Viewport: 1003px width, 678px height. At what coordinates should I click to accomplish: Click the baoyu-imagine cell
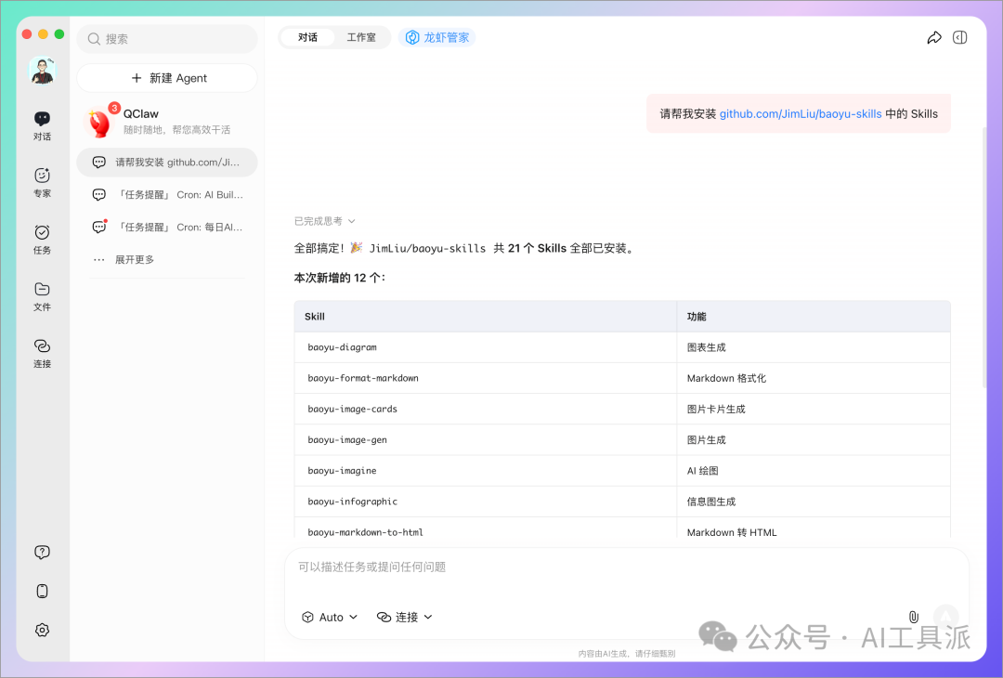tap(486, 470)
